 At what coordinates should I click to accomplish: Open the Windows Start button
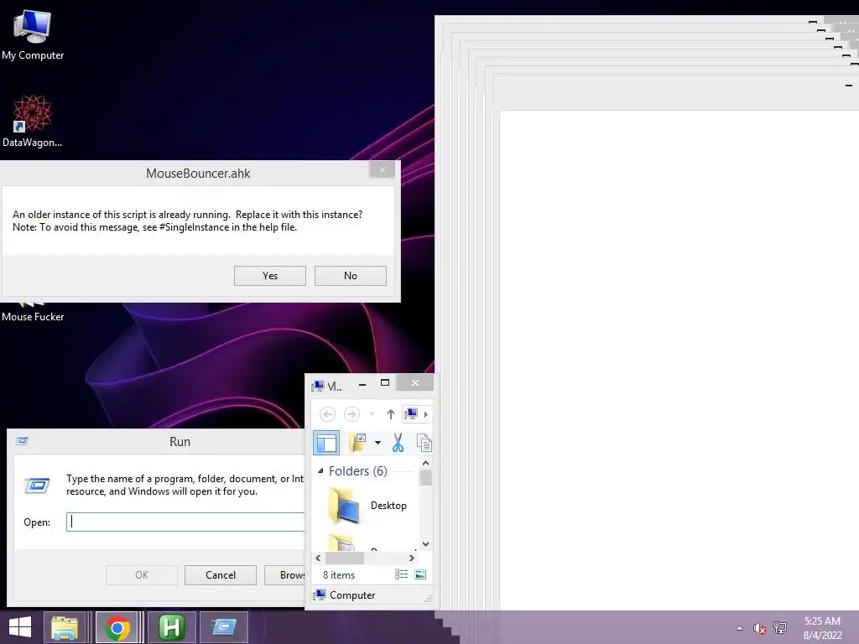click(20, 627)
